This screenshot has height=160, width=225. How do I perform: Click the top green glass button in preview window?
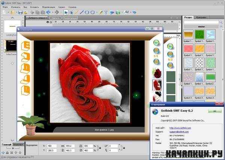pos(156,43)
